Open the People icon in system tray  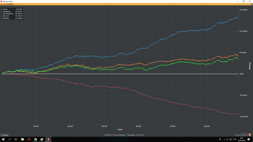[x=220, y=139]
